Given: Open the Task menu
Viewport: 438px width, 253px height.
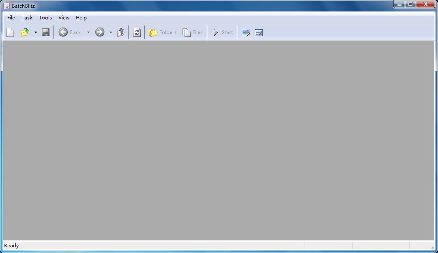Looking at the screenshot, I should pos(27,18).
